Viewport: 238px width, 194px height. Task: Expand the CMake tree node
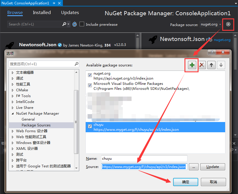click(13, 90)
